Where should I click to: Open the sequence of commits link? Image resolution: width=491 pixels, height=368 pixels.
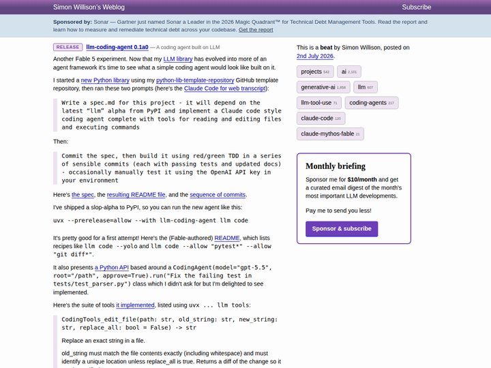(218, 195)
